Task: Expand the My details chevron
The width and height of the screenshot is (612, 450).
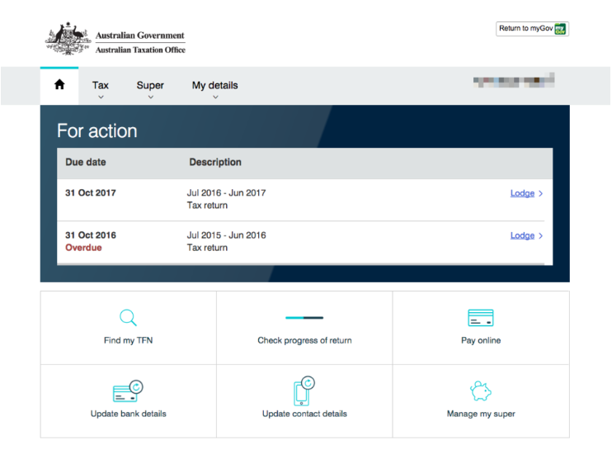Action: point(215,97)
